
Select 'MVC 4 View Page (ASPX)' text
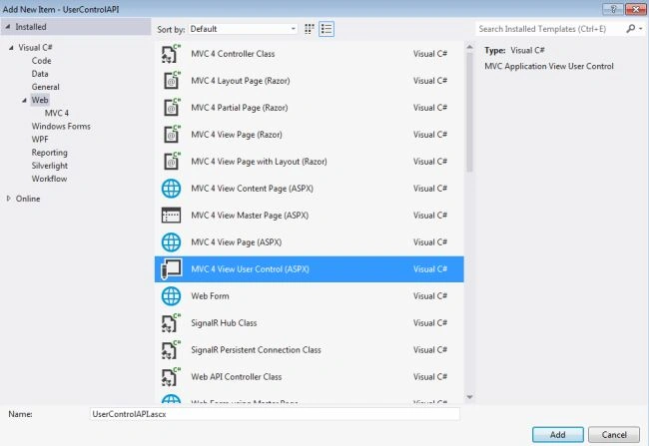coord(236,242)
